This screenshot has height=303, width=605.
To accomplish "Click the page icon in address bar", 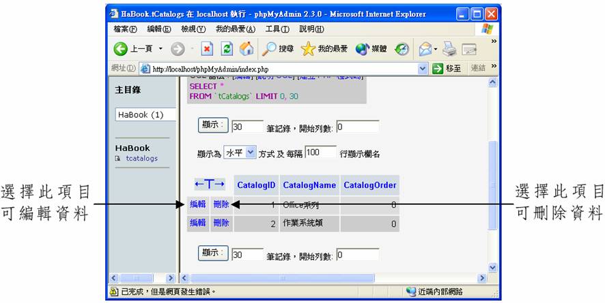I will tap(145, 69).
